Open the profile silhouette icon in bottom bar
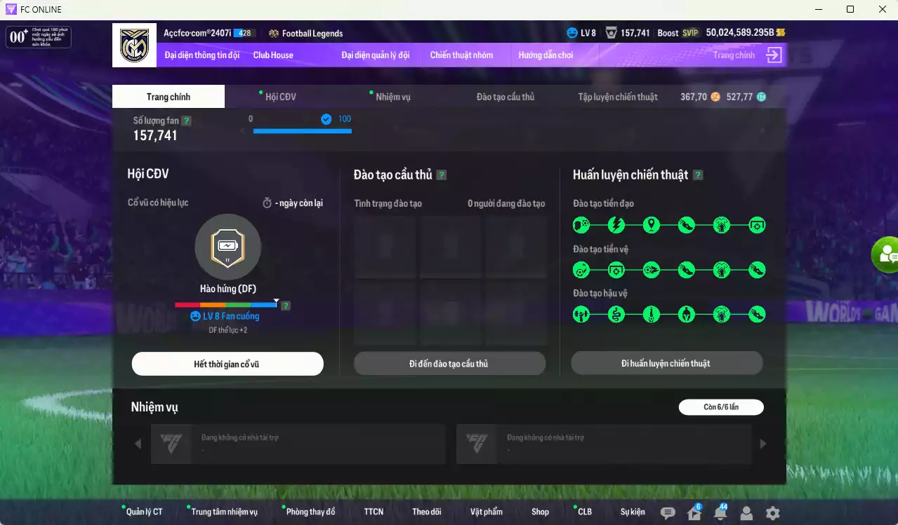Viewport: 898px width, 525px height. click(746, 513)
